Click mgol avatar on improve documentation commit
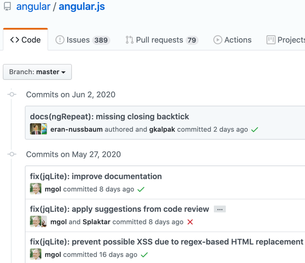Screen dimensions: 305x263 point(36,189)
